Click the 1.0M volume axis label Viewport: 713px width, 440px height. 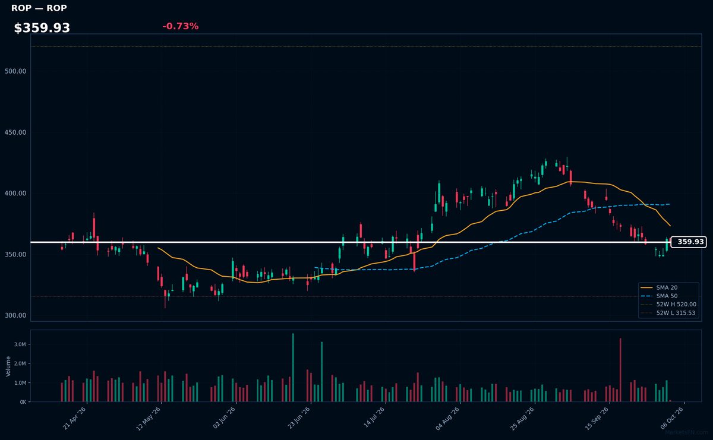click(x=20, y=383)
